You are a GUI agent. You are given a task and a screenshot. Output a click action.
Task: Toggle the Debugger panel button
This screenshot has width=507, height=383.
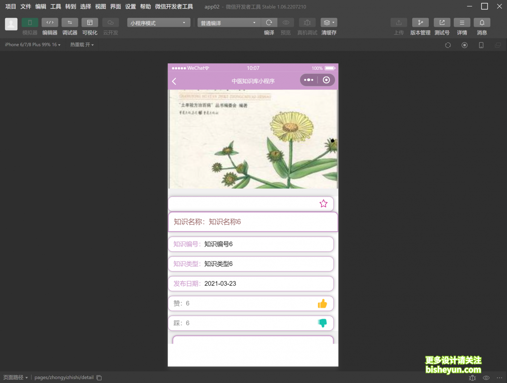pyautogui.click(x=70, y=22)
